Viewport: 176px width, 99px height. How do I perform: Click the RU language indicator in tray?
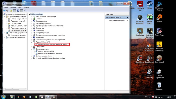(x=146, y=97)
